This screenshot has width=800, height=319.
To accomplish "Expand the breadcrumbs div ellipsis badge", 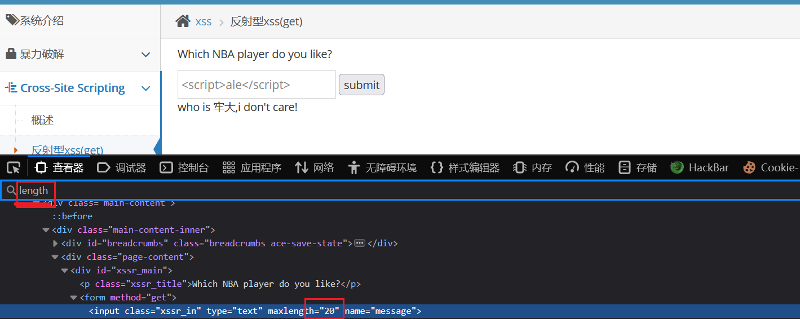I will (x=359, y=243).
